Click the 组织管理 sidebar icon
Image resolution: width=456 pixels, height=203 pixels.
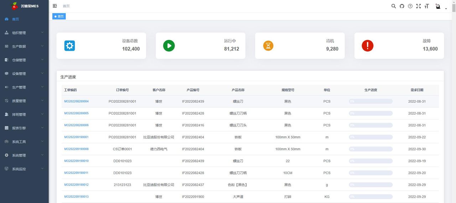6,33
